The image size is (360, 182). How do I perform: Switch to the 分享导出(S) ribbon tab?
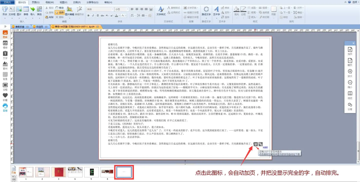pyautogui.click(x=92, y=2)
